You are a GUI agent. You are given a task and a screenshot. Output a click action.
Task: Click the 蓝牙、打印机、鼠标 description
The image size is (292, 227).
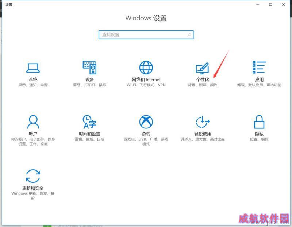pos(89,85)
